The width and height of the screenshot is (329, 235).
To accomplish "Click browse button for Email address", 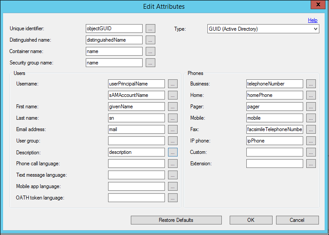I will click(173, 129).
